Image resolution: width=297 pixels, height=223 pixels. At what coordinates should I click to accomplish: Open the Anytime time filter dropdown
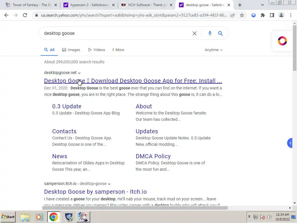click(x=213, y=50)
